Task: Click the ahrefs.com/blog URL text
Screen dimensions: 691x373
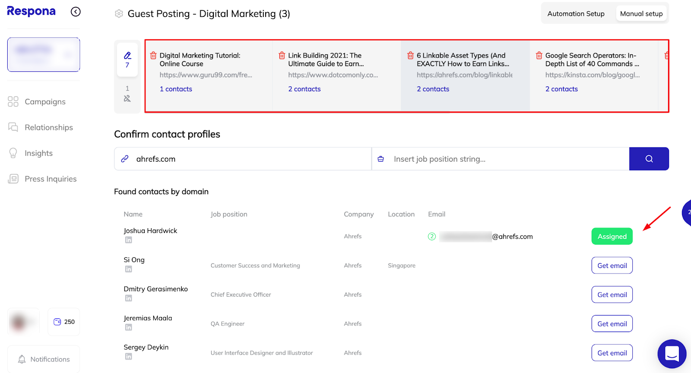Action: point(465,75)
